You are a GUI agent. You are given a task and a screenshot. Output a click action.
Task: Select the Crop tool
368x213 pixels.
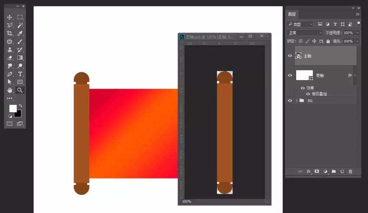click(x=9, y=33)
